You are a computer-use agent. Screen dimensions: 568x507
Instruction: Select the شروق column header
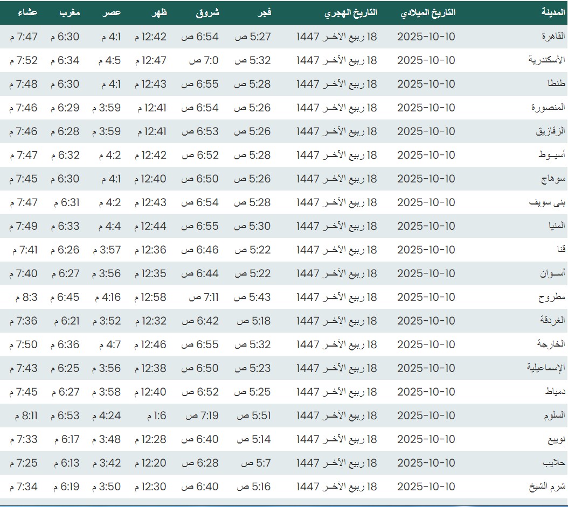click(207, 12)
